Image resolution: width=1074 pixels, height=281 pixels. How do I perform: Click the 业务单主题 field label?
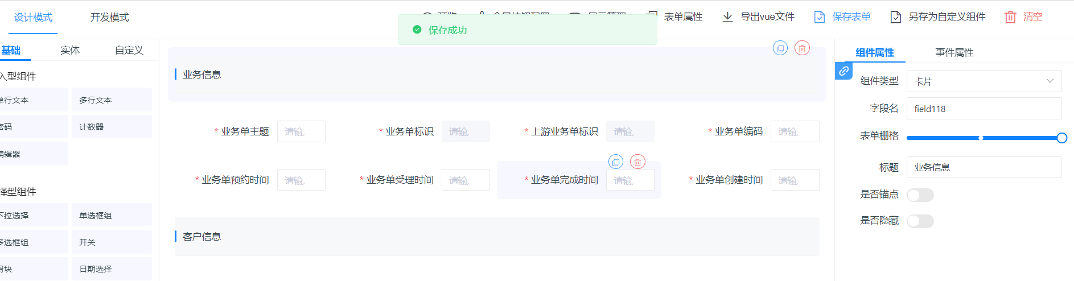coord(245,131)
